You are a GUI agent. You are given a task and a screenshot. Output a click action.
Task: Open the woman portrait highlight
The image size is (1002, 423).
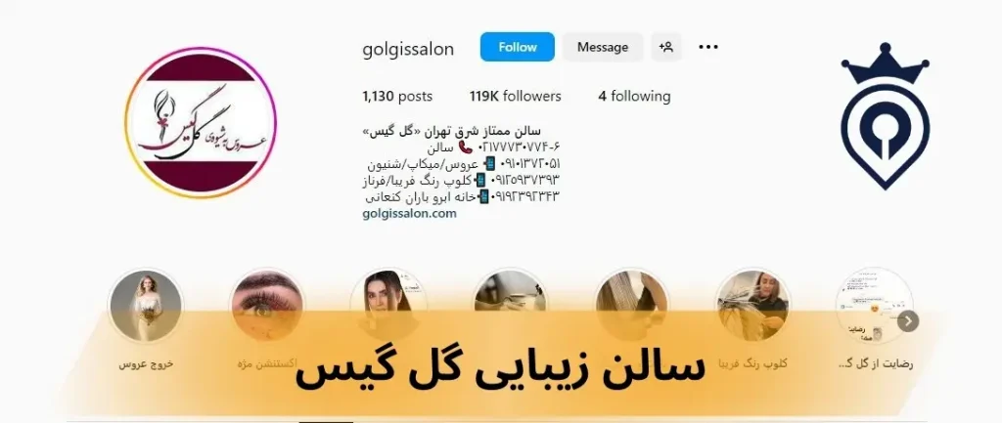388,306
